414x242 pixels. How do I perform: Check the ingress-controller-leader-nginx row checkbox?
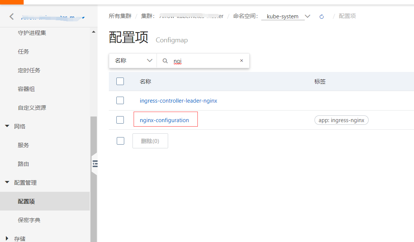pos(120,100)
